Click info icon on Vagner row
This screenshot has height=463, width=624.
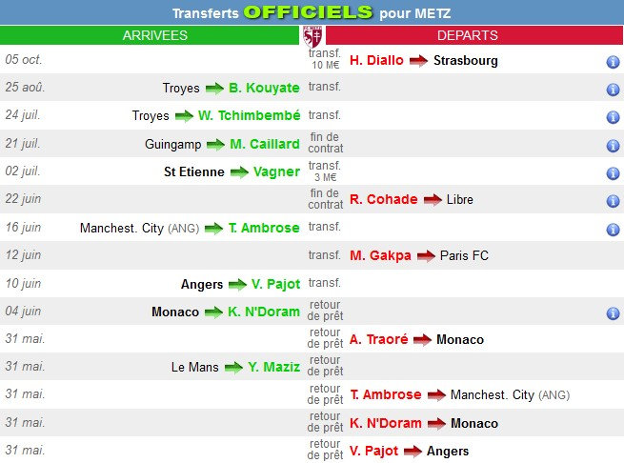(x=613, y=173)
